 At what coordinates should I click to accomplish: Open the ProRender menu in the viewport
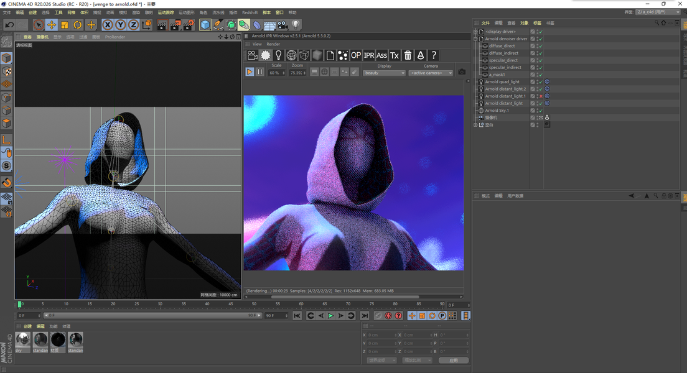click(x=115, y=37)
